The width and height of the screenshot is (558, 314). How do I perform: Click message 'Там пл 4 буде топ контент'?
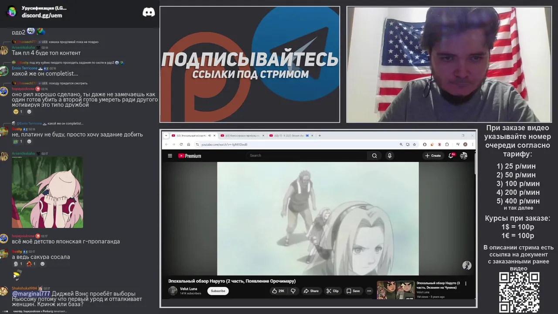[46, 53]
